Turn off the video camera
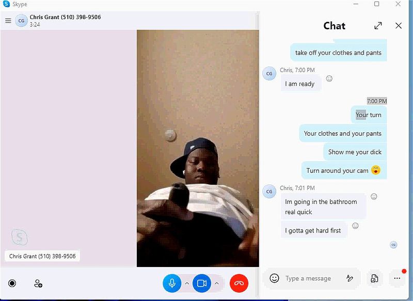 click(x=202, y=283)
